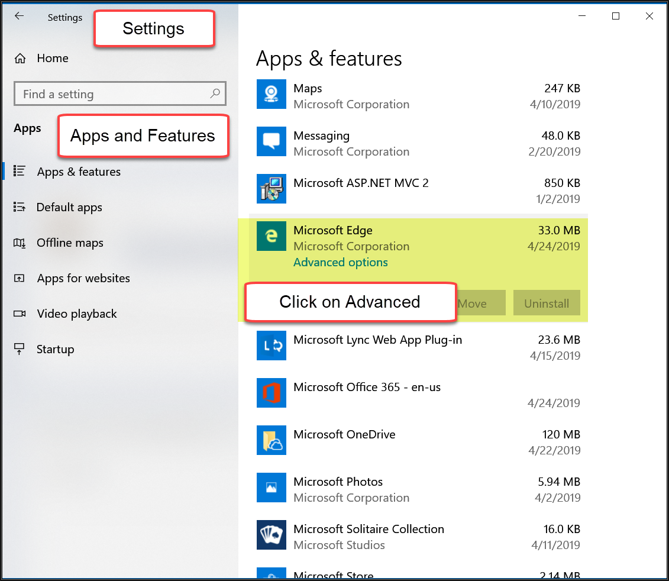669x581 pixels.
Task: Select the Microsoft Lync Web App icon
Action: [272, 346]
